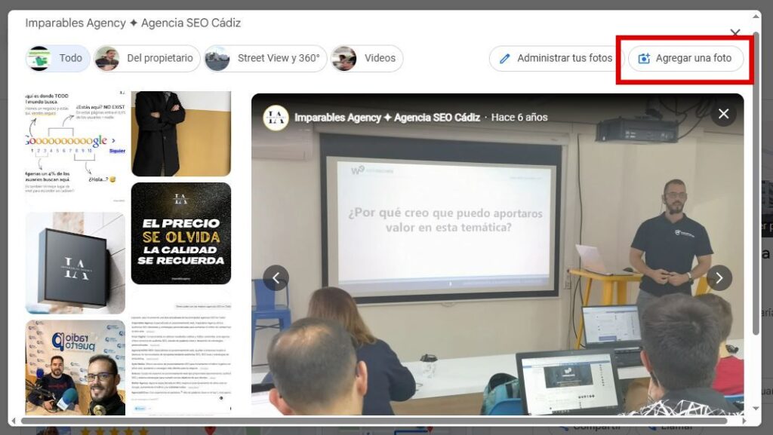
Task: Click the pencil icon in Administrar tus fotos
Action: [x=505, y=59]
